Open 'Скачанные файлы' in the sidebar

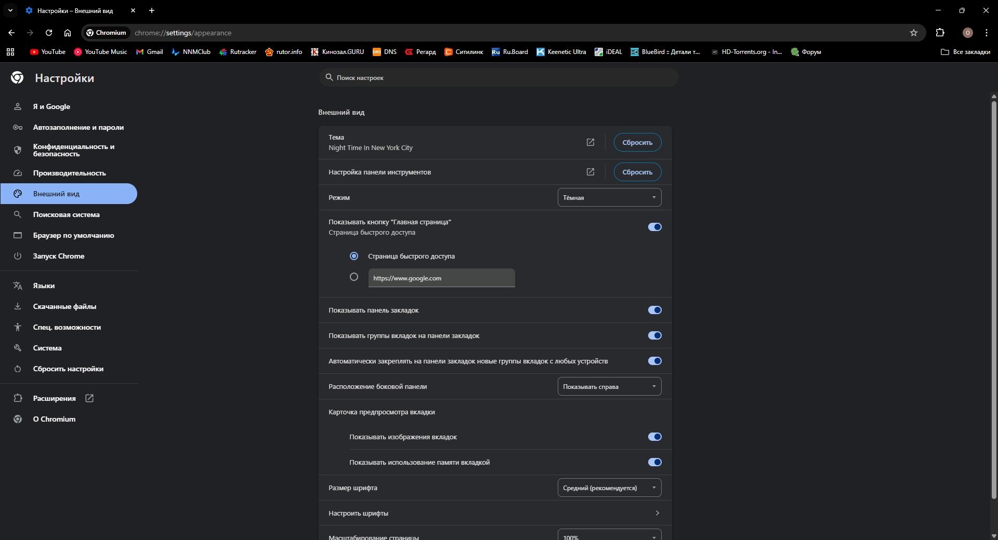pos(64,306)
